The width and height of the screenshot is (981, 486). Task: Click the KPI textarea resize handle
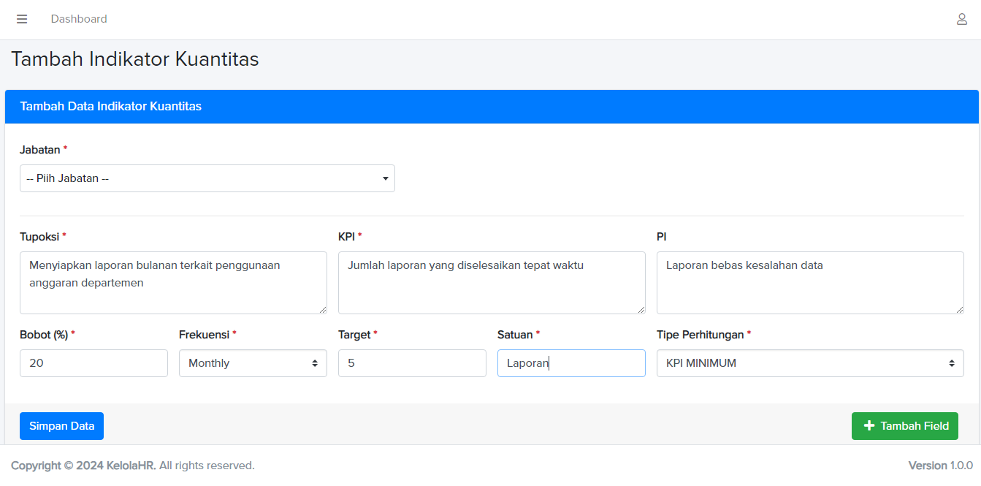pyautogui.click(x=641, y=309)
